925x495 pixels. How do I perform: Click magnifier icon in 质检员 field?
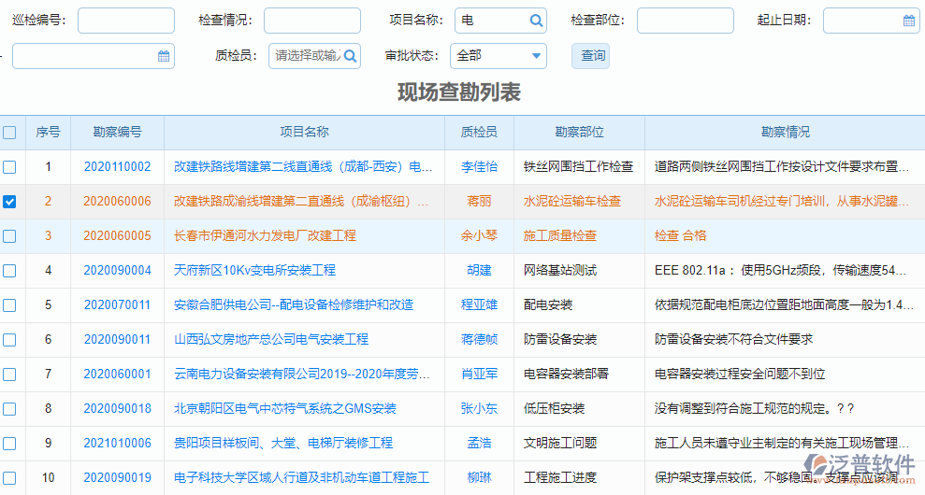(x=350, y=56)
